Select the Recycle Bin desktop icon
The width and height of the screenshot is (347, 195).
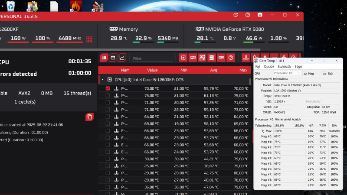pyautogui.click(x=11, y=6)
